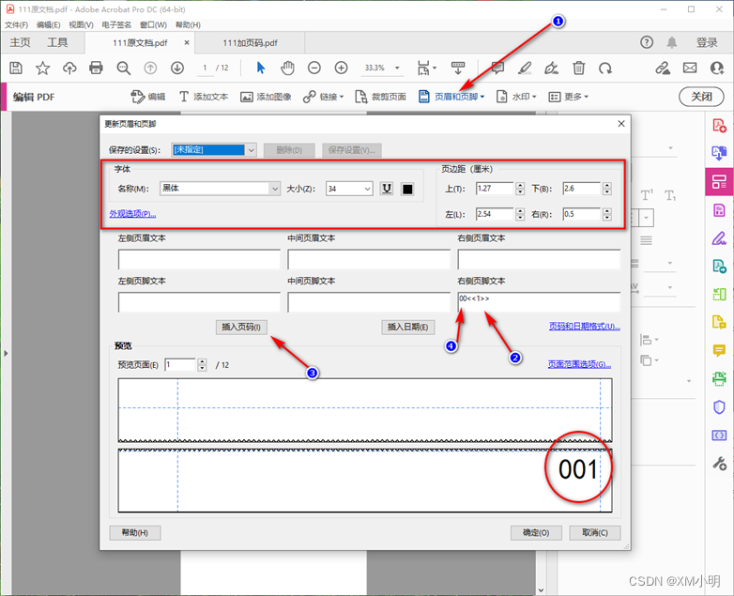Choose the Hand pan tool
The width and height of the screenshot is (734, 596).
(x=287, y=69)
